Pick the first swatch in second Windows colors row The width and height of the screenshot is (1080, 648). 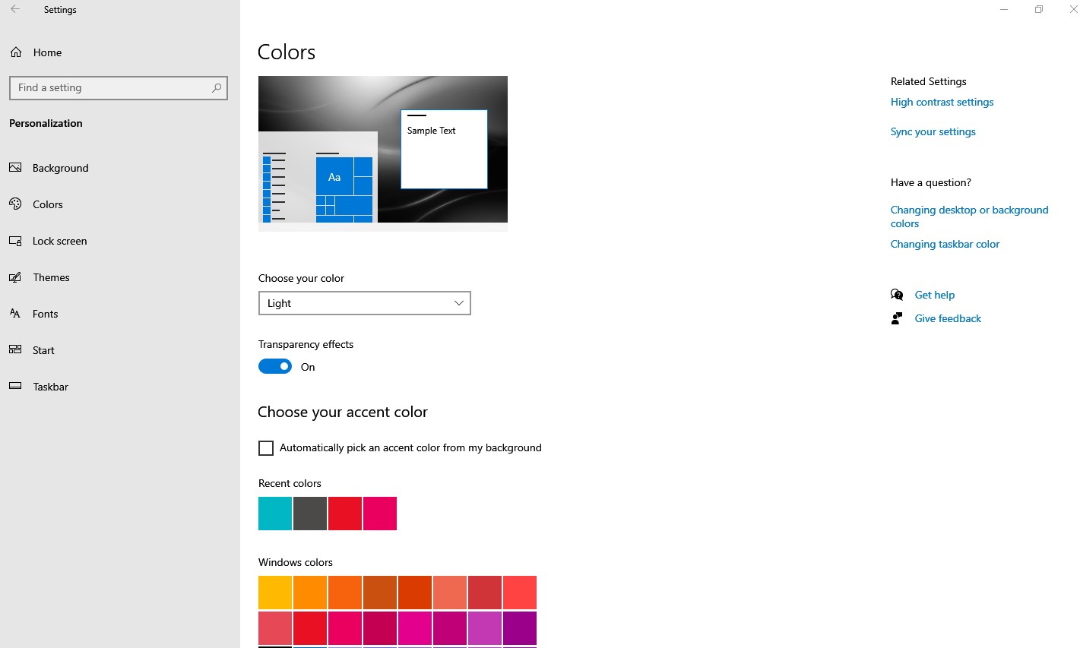point(275,628)
